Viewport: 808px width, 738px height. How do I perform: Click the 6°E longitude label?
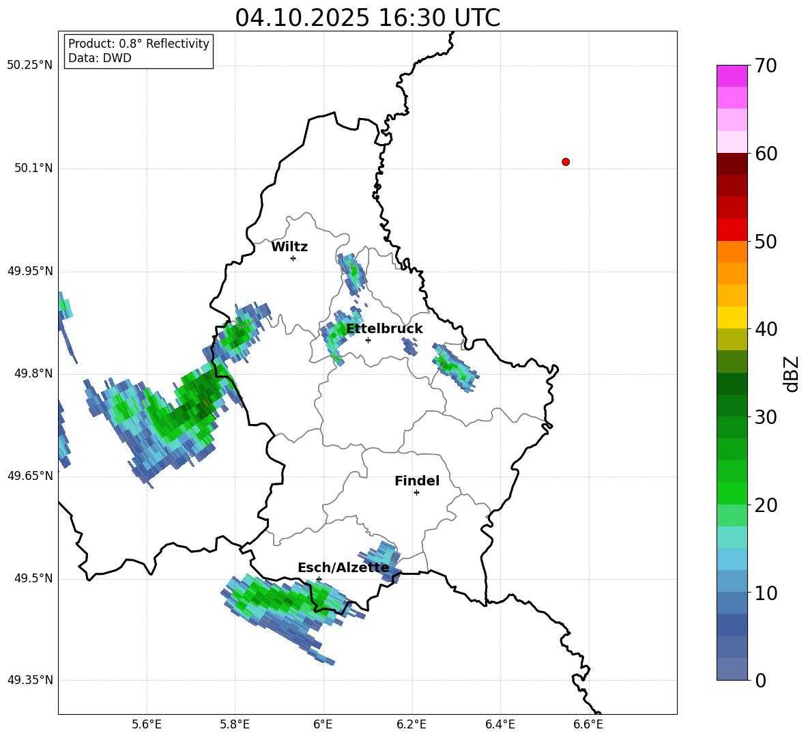(323, 724)
